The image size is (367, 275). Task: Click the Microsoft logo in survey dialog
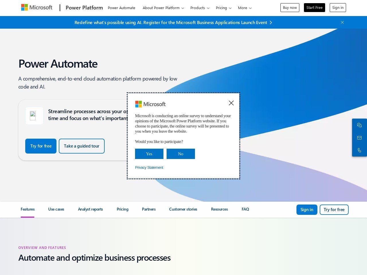[150, 104]
